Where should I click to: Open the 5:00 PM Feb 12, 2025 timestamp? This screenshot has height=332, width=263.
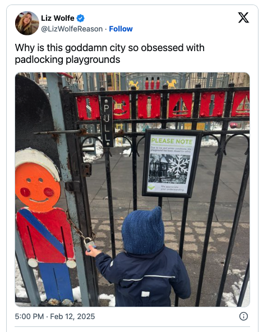55,316
